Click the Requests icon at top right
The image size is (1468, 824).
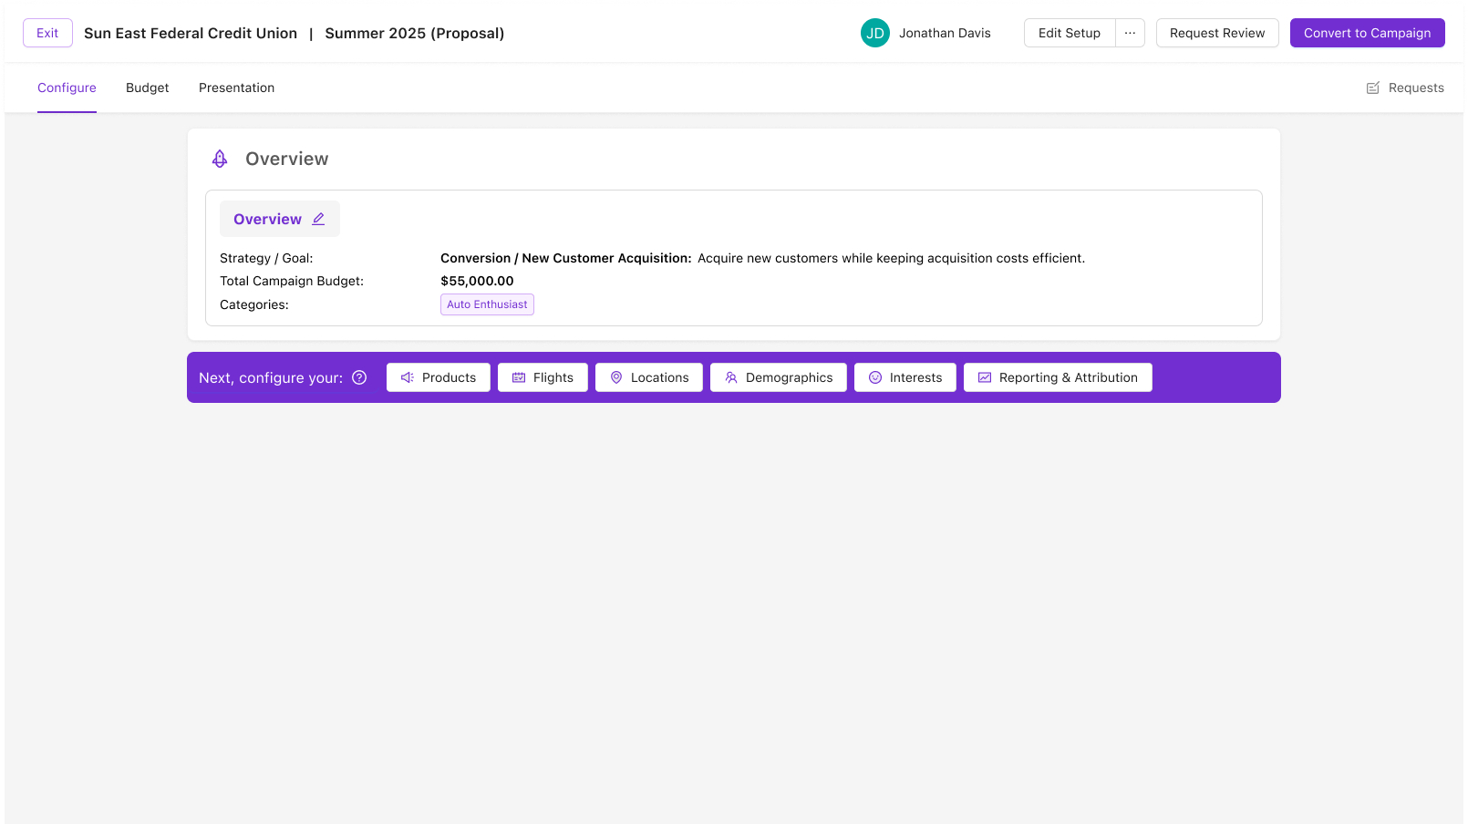pos(1372,88)
